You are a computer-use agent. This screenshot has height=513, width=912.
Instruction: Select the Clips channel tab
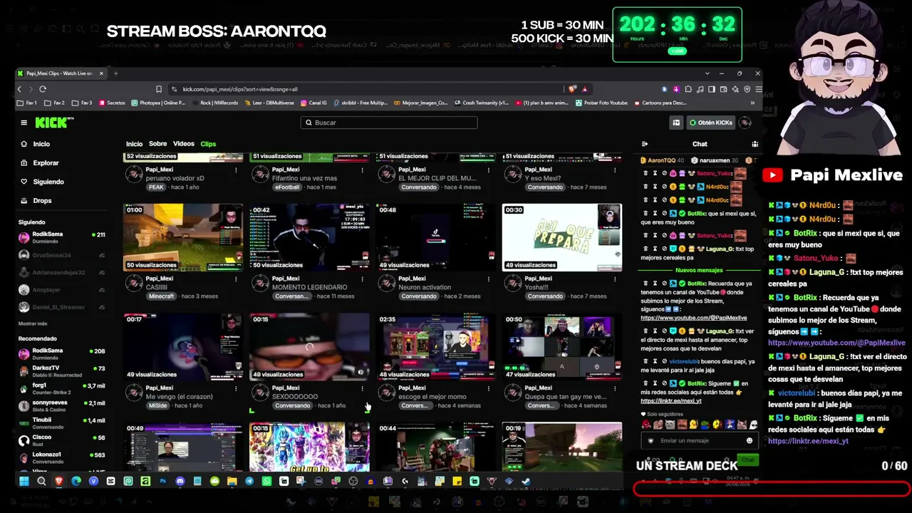coord(208,144)
